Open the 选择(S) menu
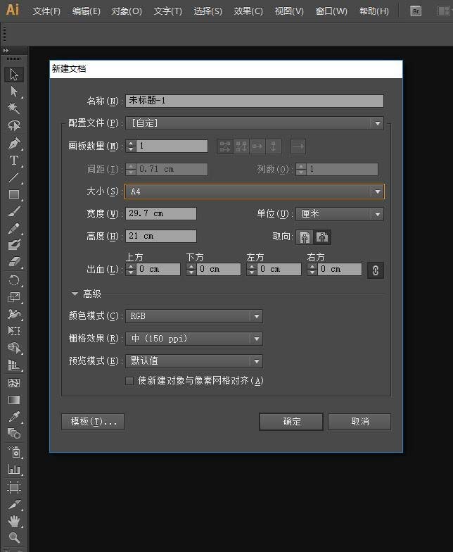Image resolution: width=453 pixels, height=552 pixels. point(208,11)
